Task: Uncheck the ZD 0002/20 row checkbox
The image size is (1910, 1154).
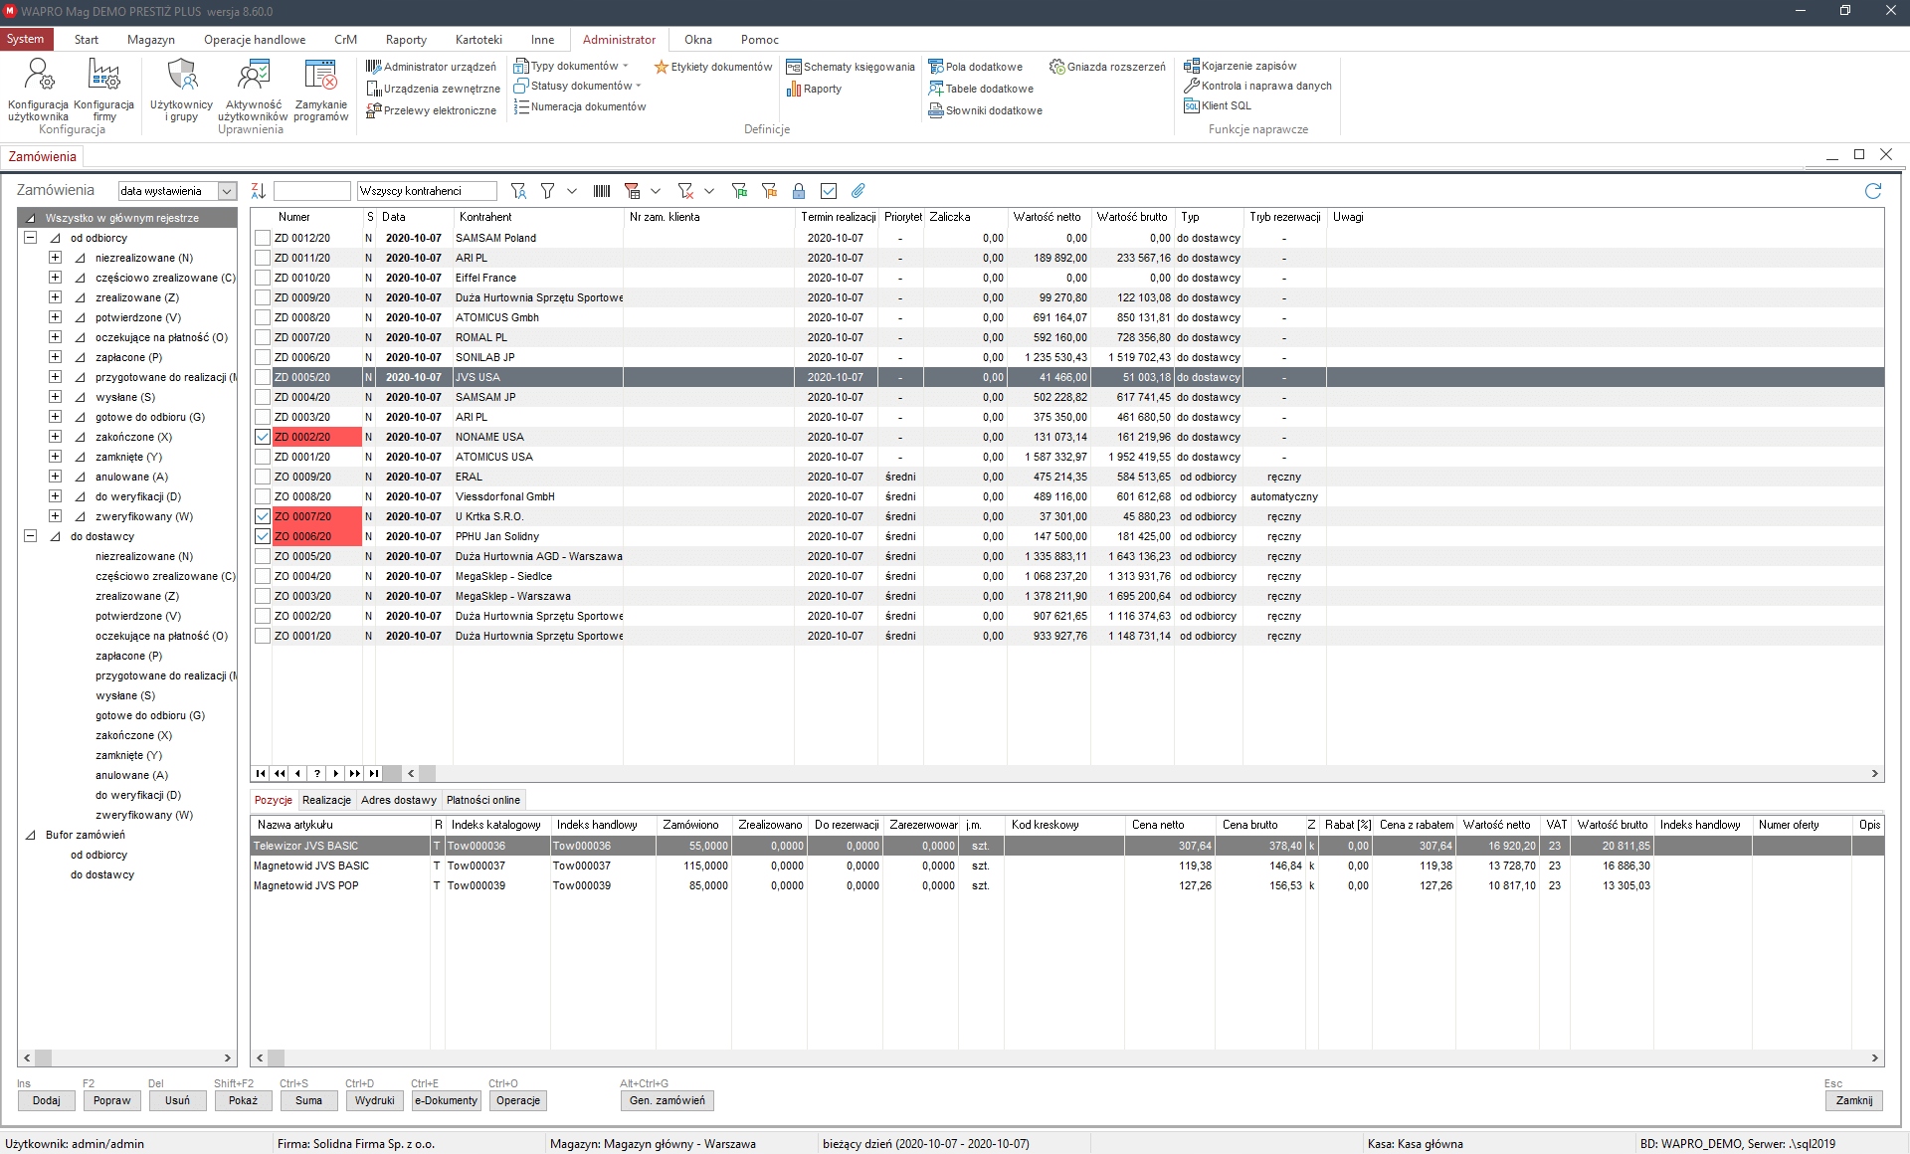Action: [x=263, y=437]
